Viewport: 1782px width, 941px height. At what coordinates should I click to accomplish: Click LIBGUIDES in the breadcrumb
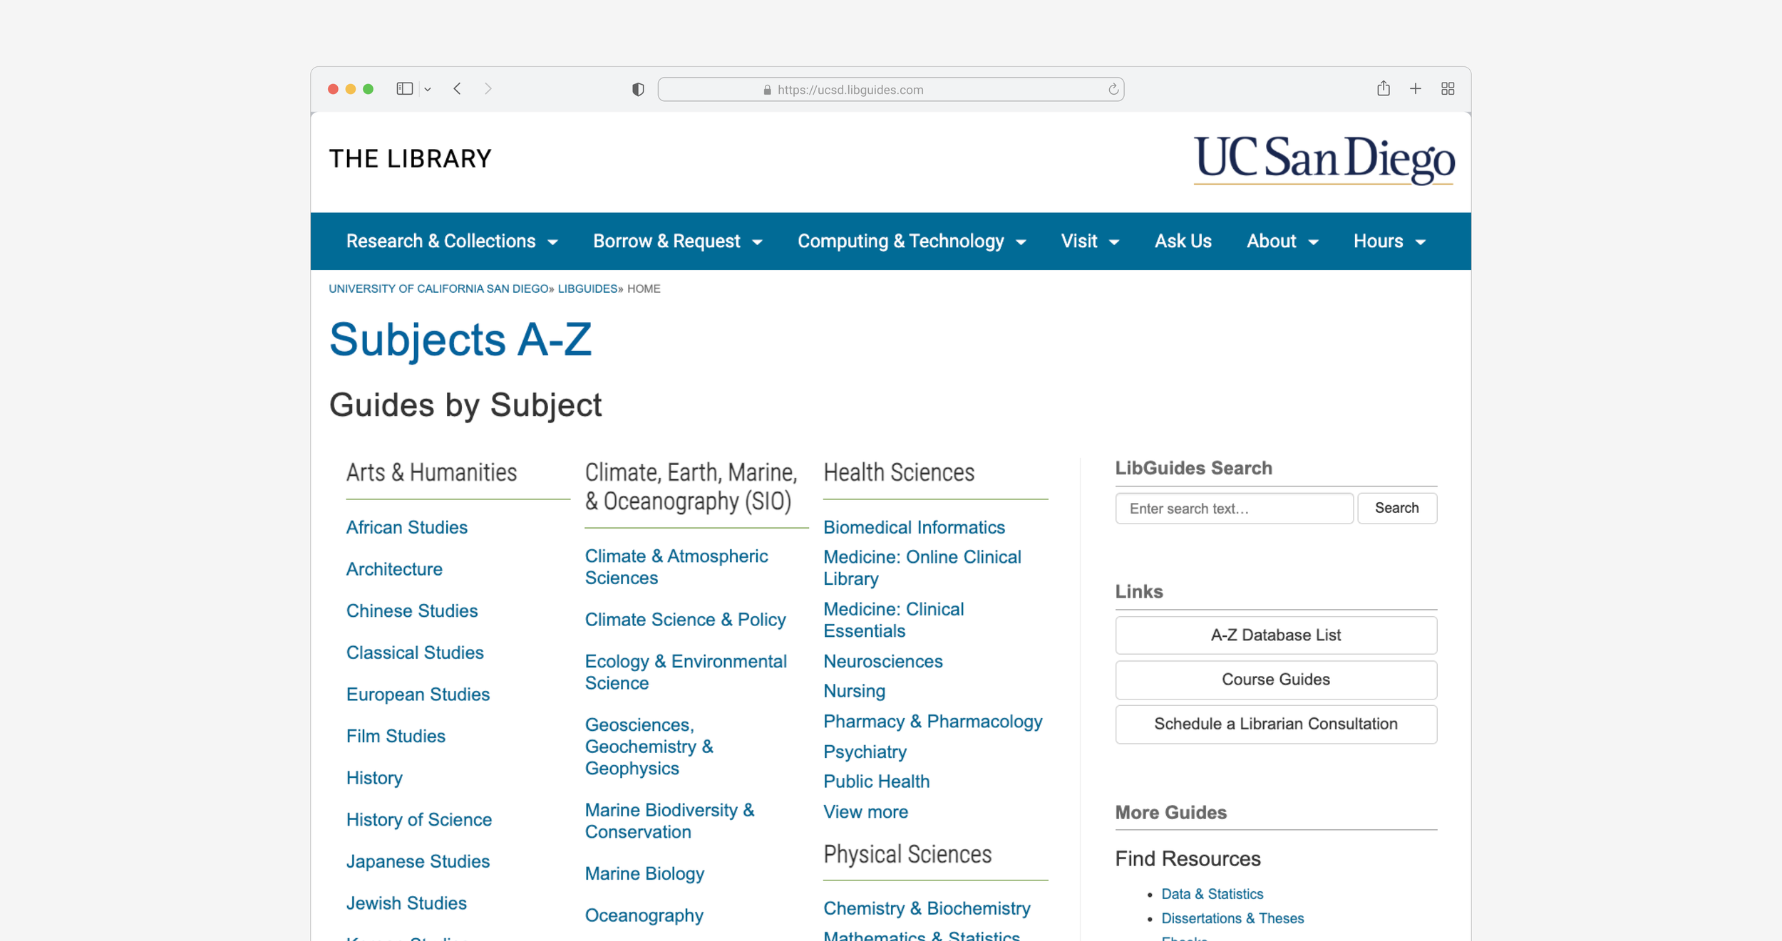point(587,288)
